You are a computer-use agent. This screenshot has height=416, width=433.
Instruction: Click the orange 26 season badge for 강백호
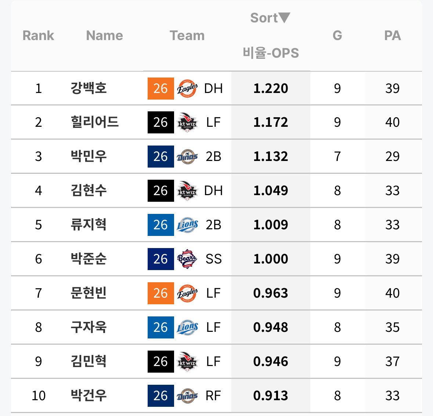point(161,89)
